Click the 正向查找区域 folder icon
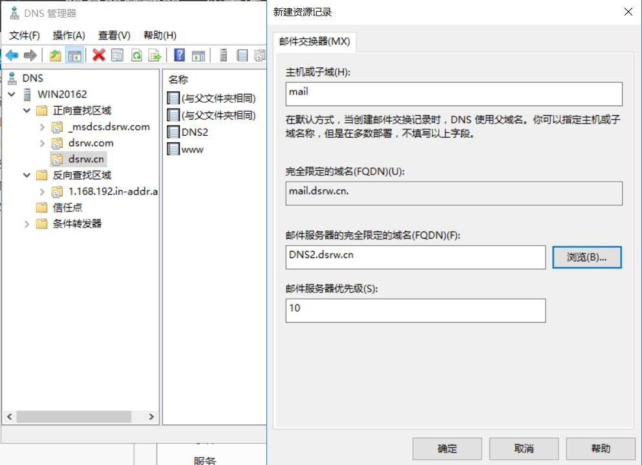 [x=42, y=110]
